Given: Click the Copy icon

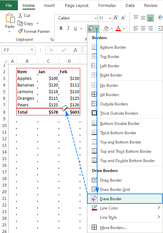Looking at the screenshot, I should pos(20,23).
